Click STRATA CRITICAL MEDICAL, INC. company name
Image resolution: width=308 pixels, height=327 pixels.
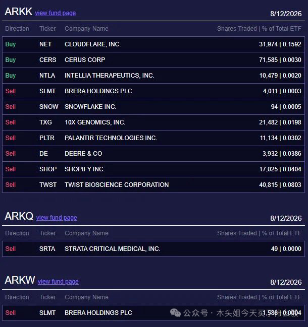click(x=112, y=249)
